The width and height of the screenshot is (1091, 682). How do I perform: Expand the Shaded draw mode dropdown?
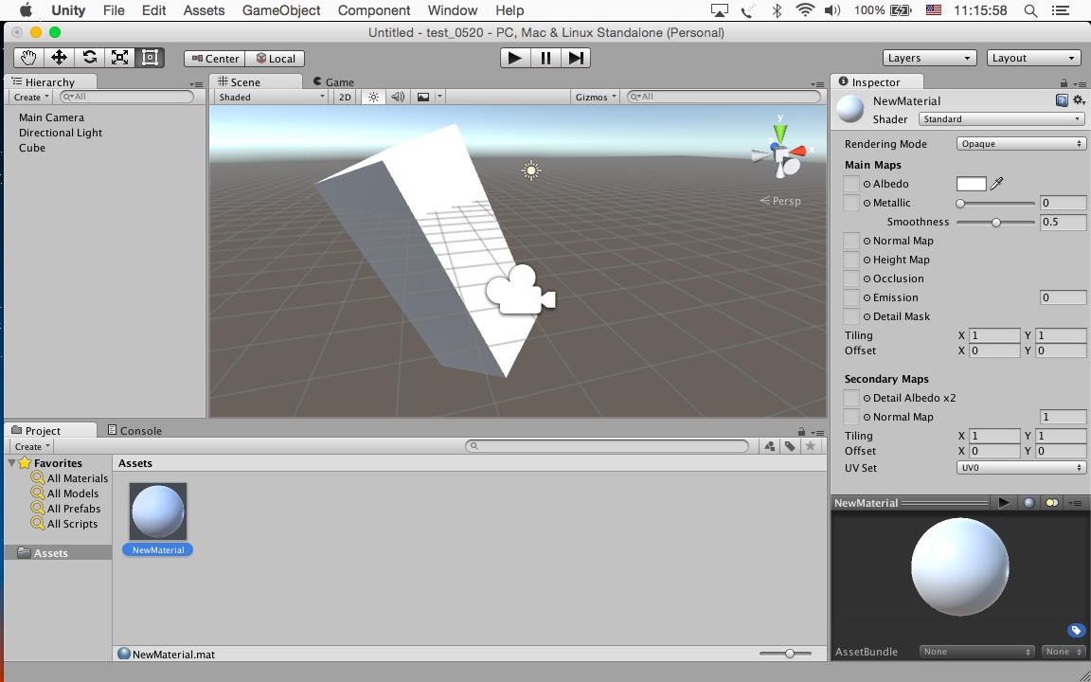coord(271,97)
